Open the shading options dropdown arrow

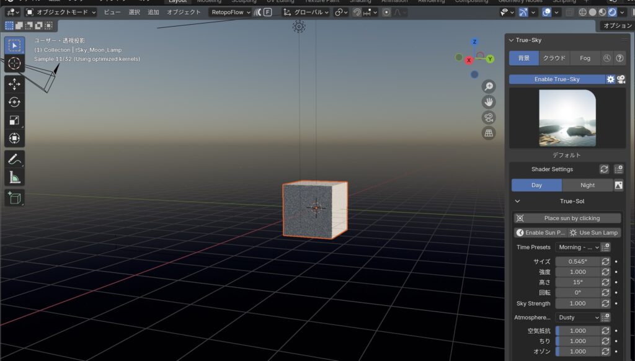click(622, 12)
